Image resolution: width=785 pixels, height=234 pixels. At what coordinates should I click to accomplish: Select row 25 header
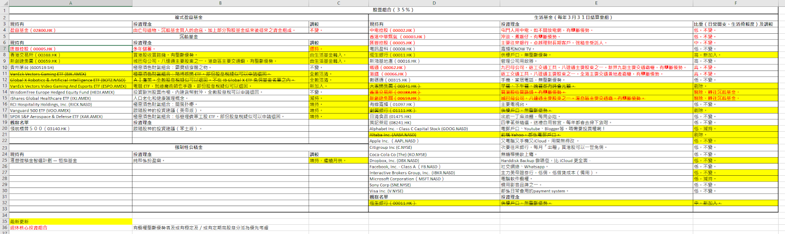tap(4, 160)
